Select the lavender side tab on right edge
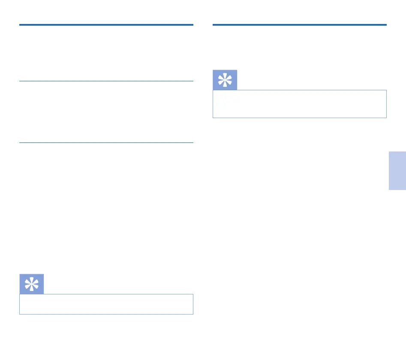 [397, 169]
